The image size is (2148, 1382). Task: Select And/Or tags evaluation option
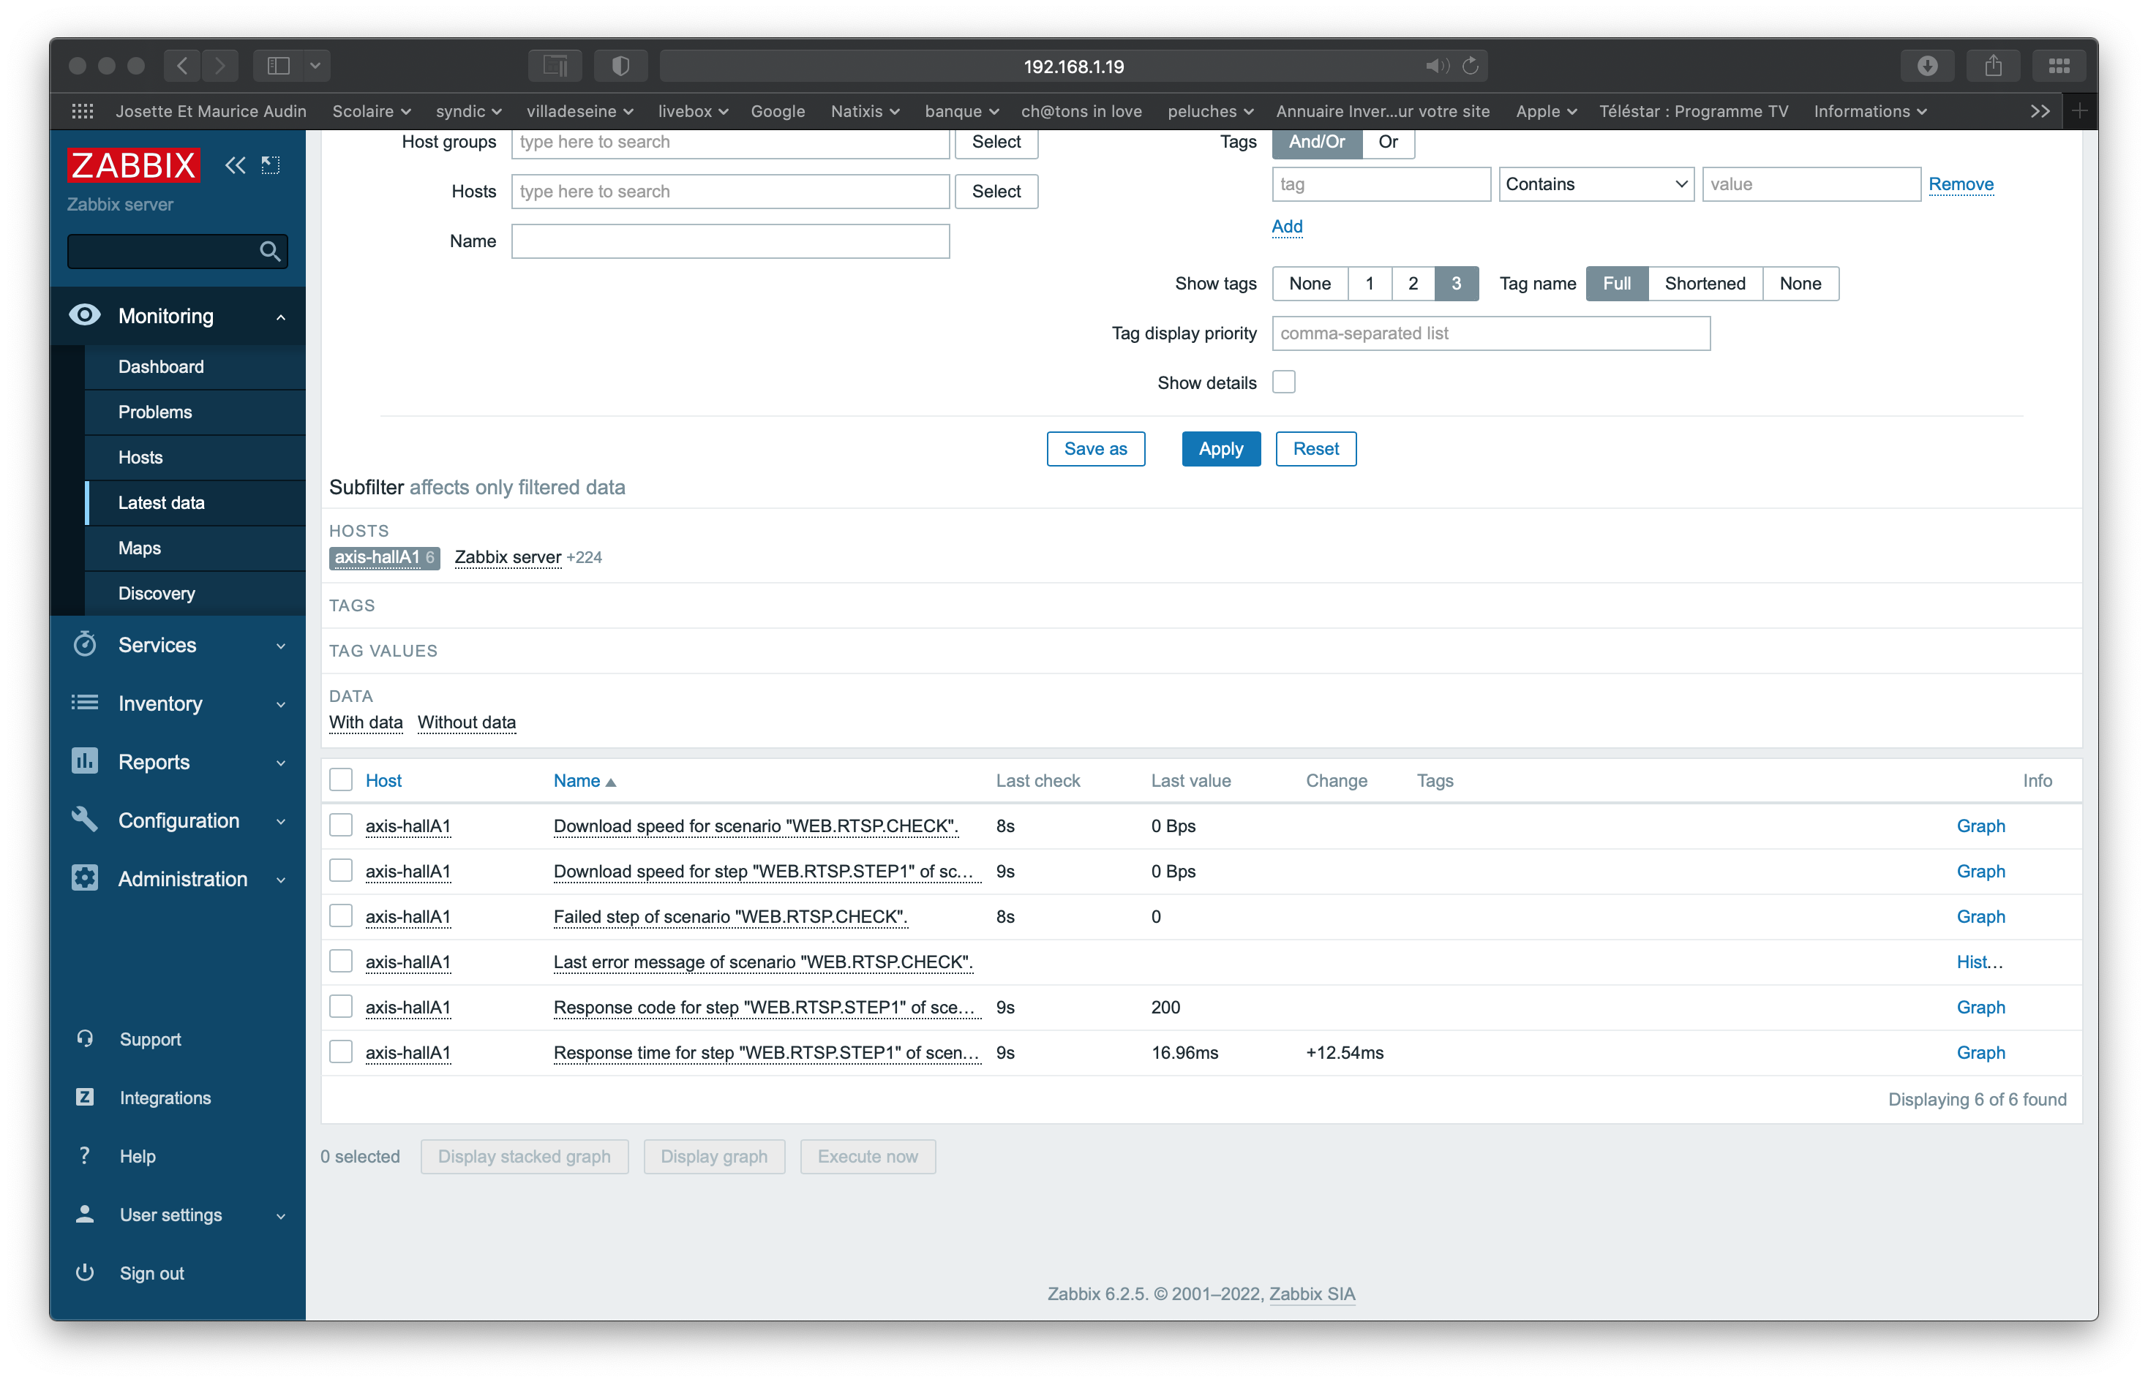(x=1317, y=142)
